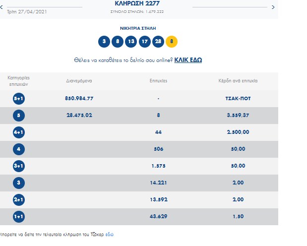Image resolution: width=307 pixels, height=246 pixels.
Task: Go to the next draw using right arrow
Action: pos(273,7)
